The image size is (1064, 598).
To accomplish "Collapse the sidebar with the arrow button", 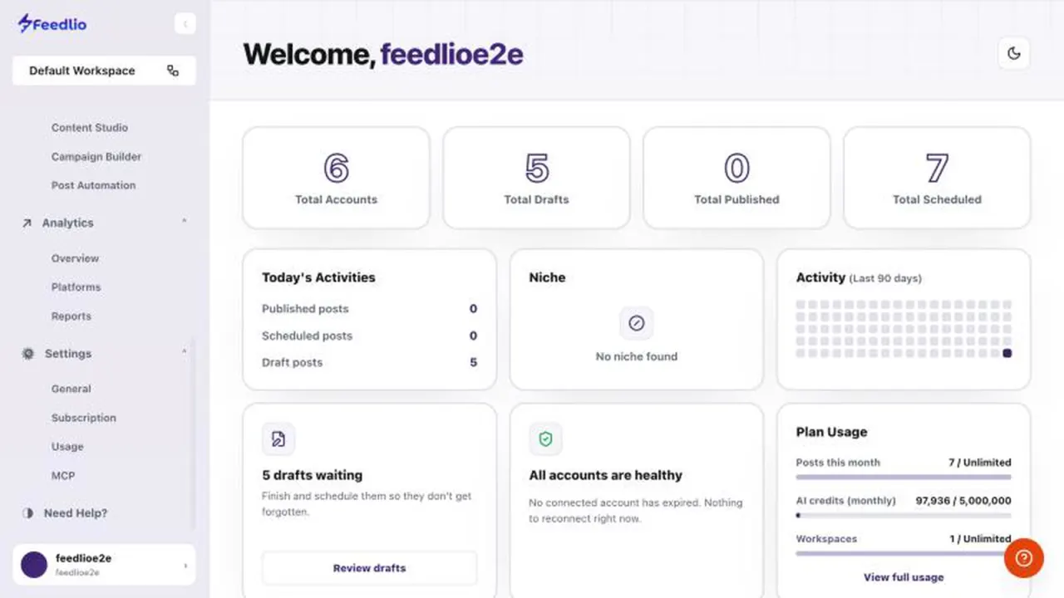I will coord(185,24).
